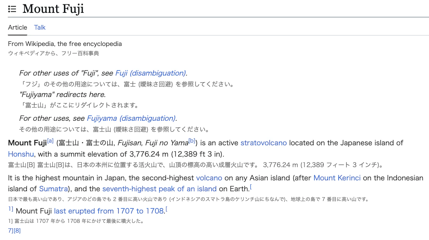Visit the Mount Kerinci link
This screenshot has width=429, height=240.
[x=337, y=178]
